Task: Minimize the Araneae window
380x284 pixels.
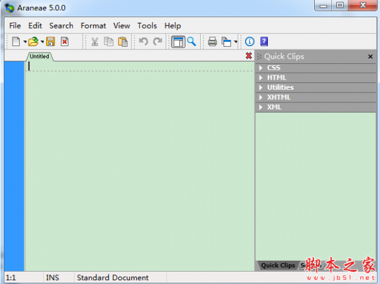Action: point(323,5)
